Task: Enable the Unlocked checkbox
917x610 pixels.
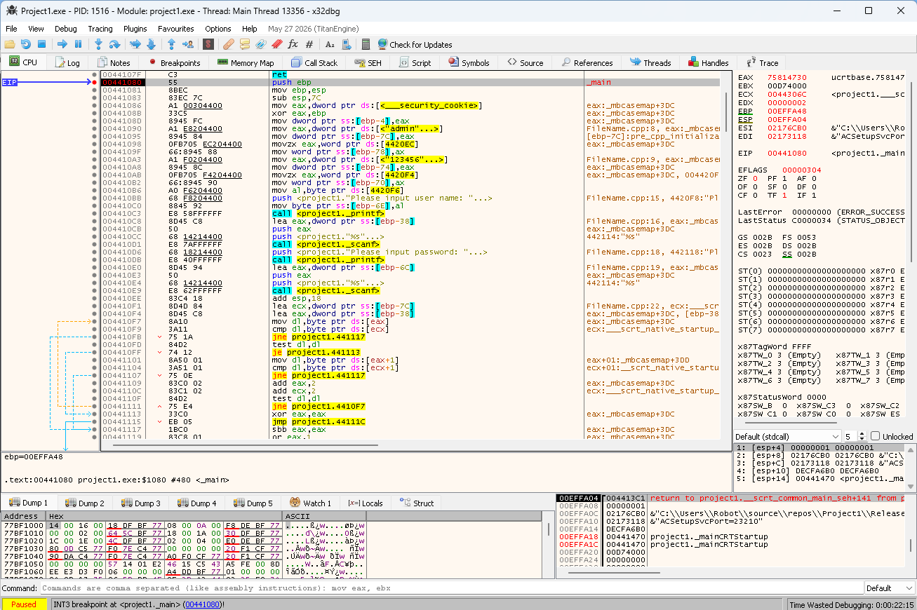Action: point(875,436)
